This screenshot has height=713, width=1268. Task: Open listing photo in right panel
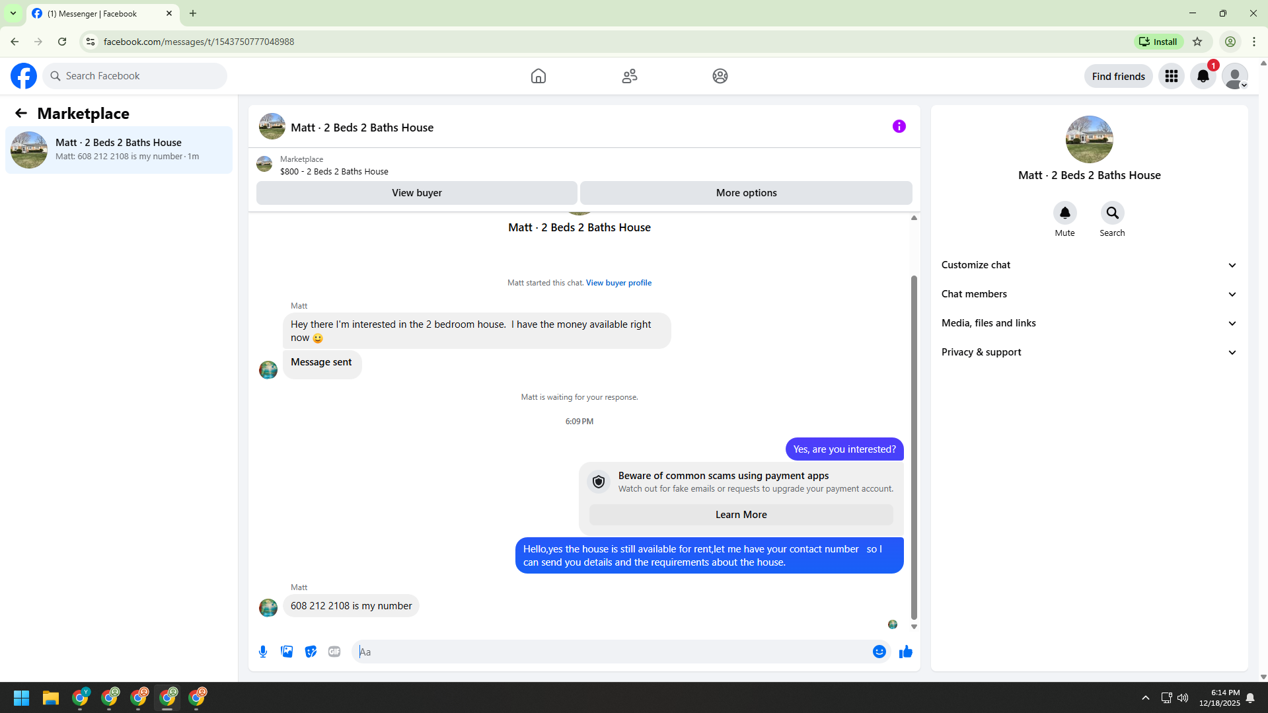1089,139
